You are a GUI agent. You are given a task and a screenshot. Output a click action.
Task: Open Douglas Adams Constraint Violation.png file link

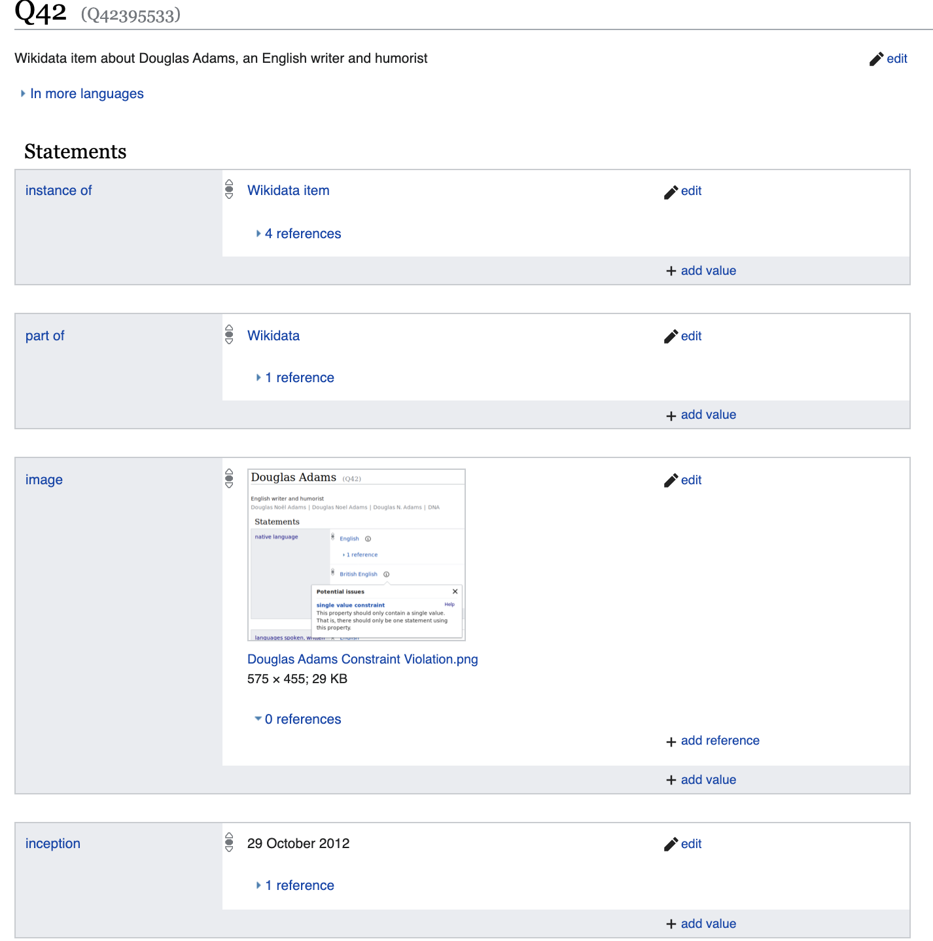pyautogui.click(x=362, y=659)
